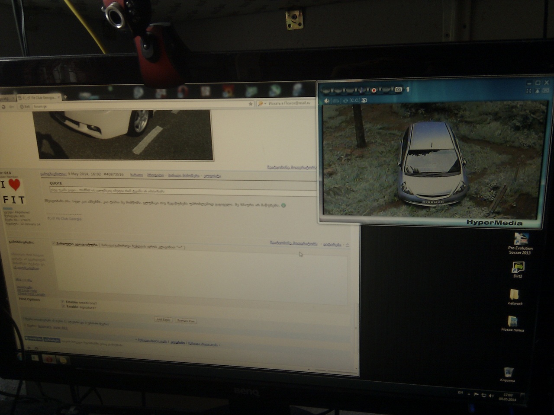Select the Новая папка folder icon
The image size is (554, 415).
(512, 324)
